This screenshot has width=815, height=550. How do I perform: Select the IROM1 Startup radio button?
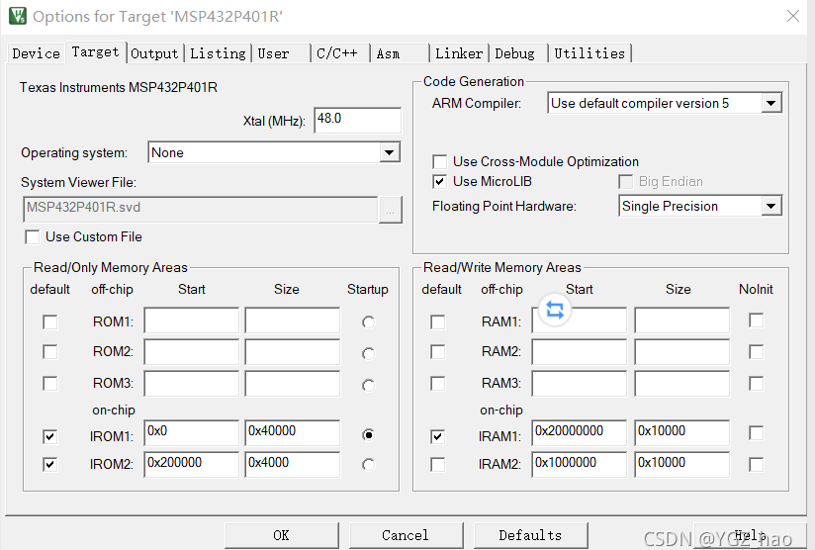(x=368, y=434)
